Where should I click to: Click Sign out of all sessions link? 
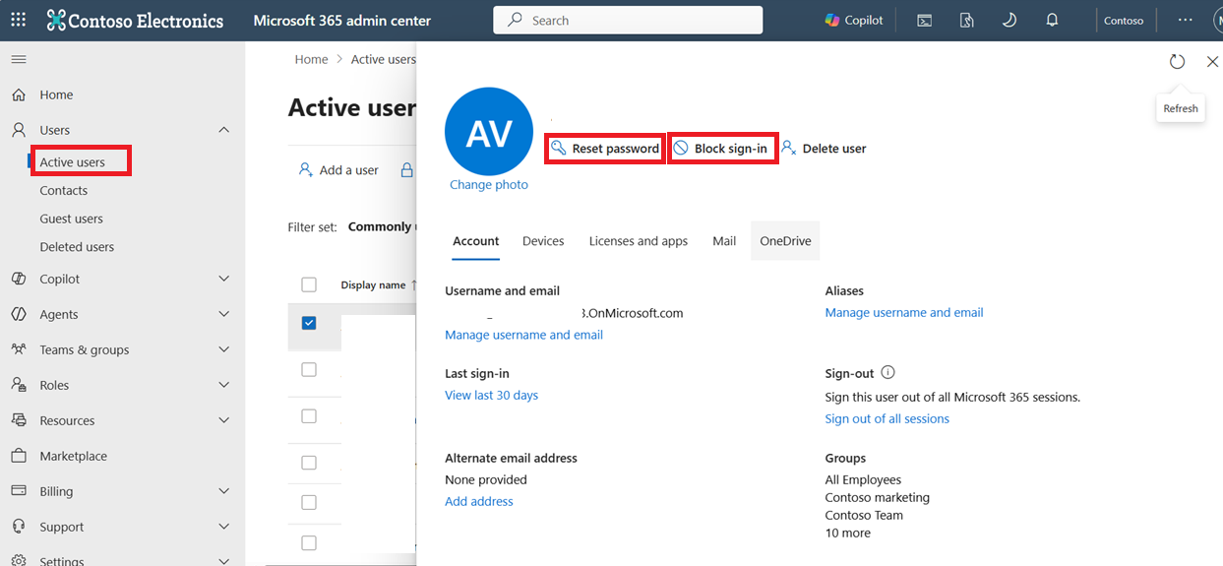click(887, 419)
